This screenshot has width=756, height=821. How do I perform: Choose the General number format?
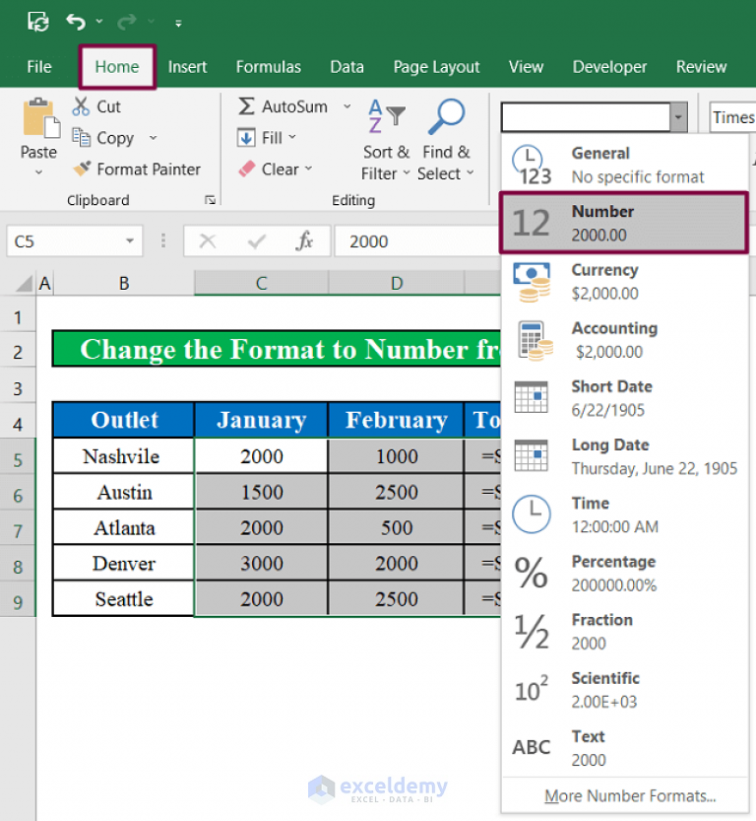(625, 165)
